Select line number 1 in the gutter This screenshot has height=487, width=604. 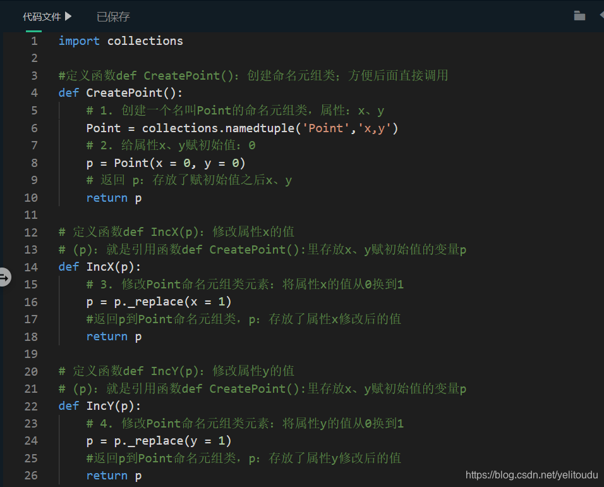click(x=34, y=41)
